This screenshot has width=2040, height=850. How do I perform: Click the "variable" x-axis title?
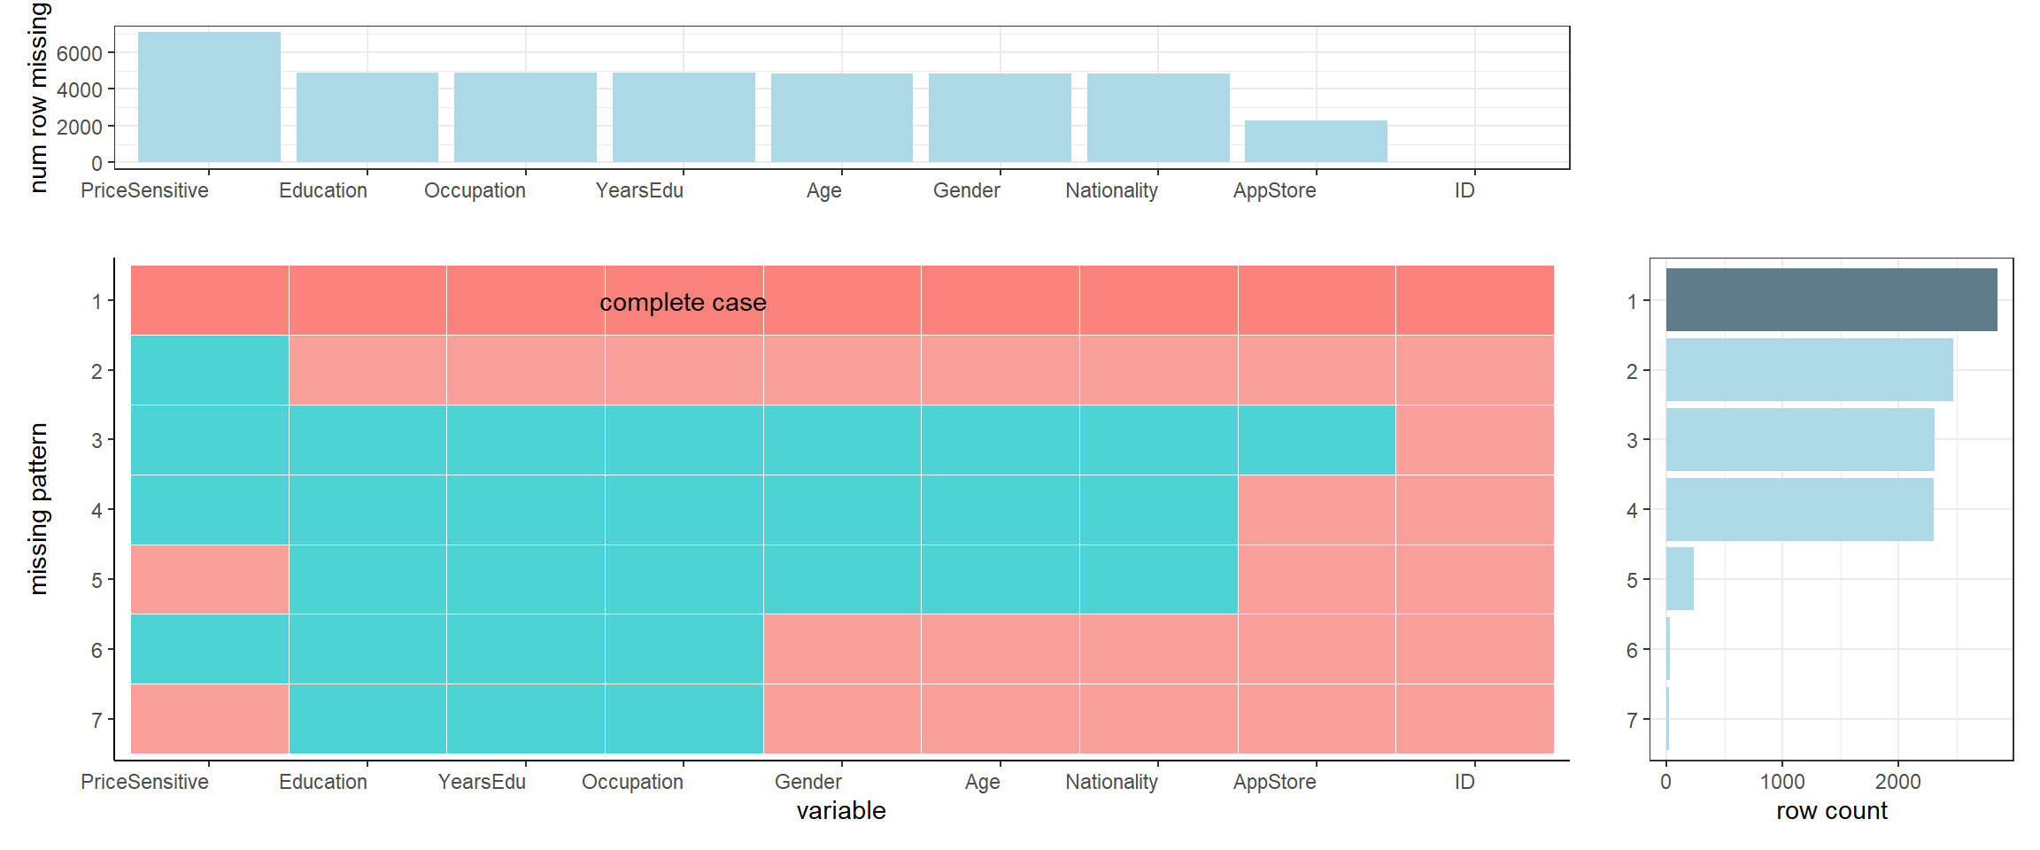pos(840,811)
